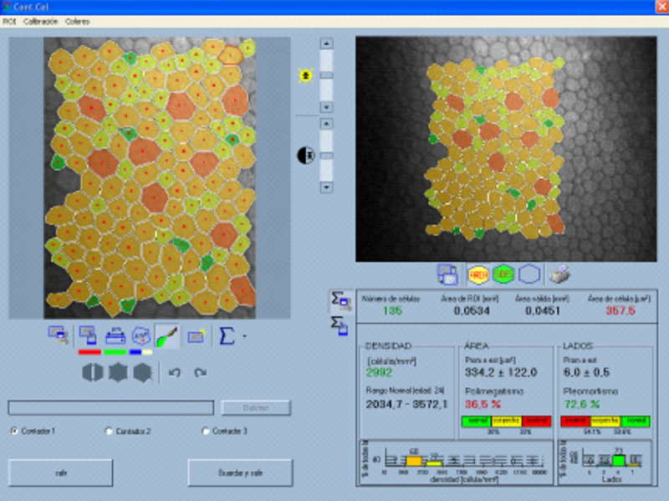
Task: Click the brightness slider thumb
Action: (326, 74)
